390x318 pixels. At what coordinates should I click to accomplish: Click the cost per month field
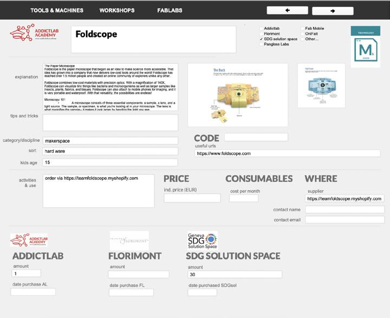tap(244, 198)
